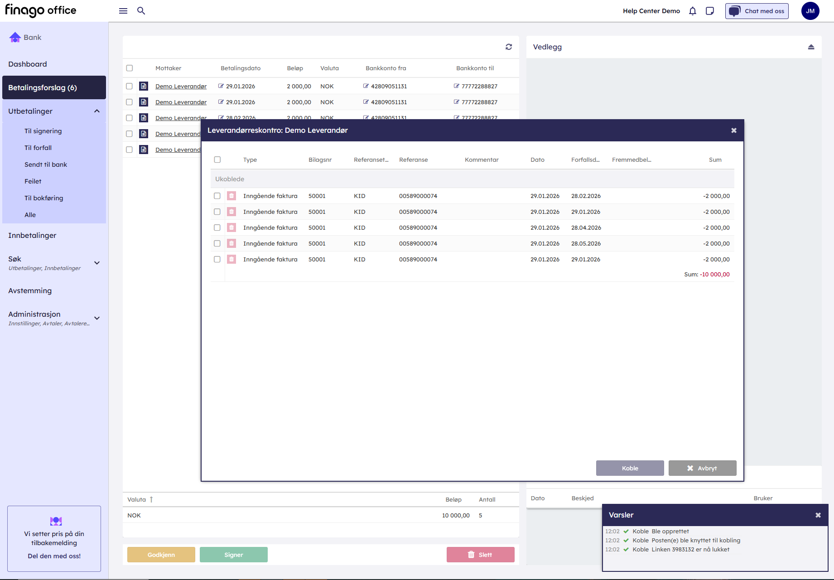Collapse the Utbetalinger section
834x580 pixels.
[x=97, y=111]
